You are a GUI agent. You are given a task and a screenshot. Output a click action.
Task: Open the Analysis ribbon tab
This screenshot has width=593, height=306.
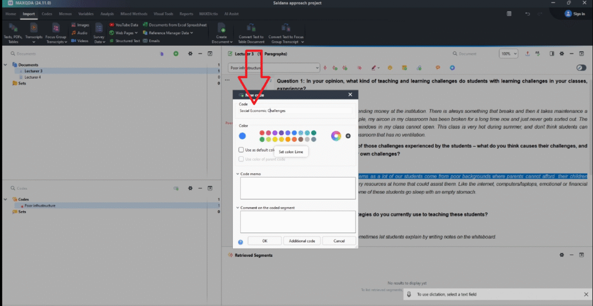click(x=107, y=13)
